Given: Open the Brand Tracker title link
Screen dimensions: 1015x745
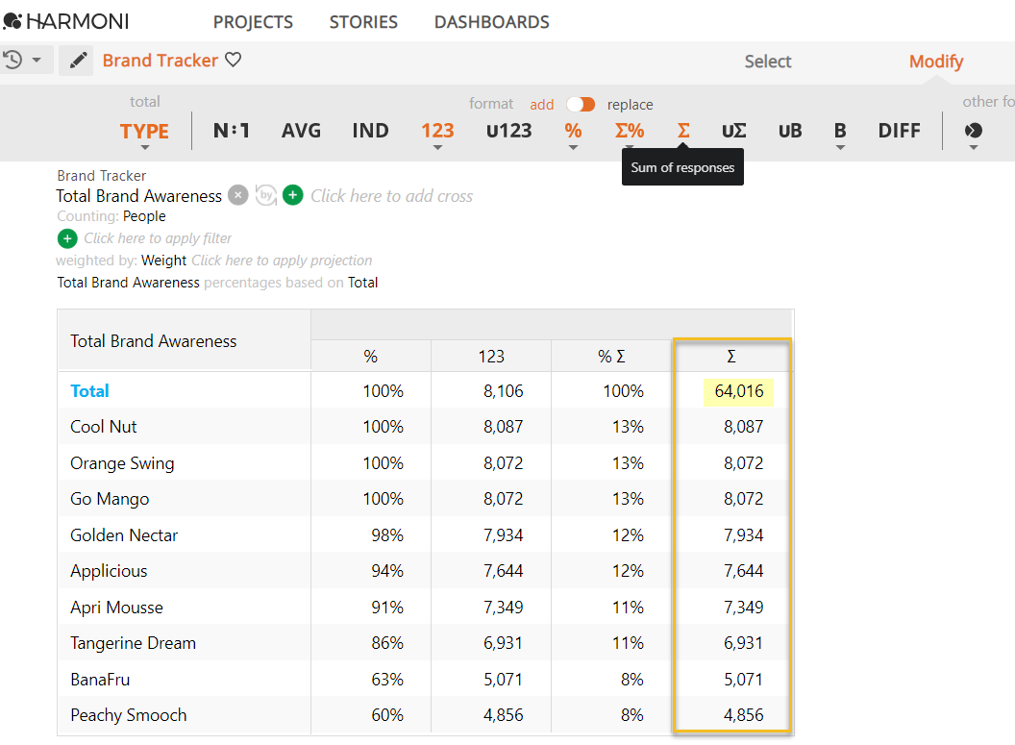Looking at the screenshot, I should tap(160, 61).
